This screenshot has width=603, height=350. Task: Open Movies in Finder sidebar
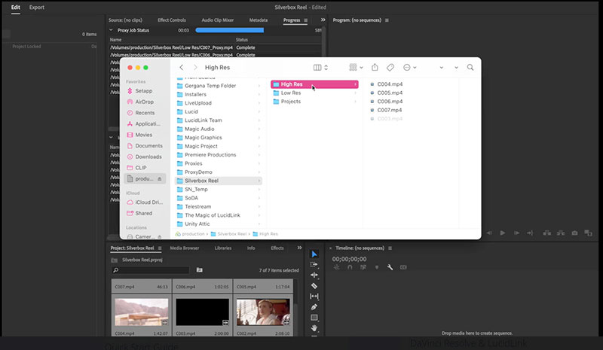(143, 135)
